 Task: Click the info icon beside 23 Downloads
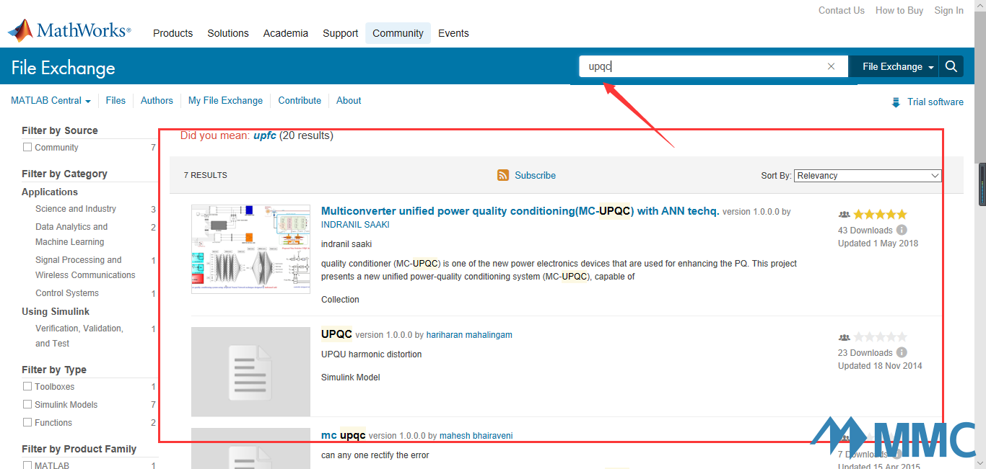coord(902,353)
